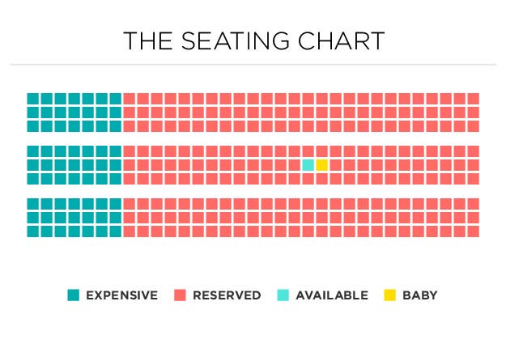506x348 pixels.
Task: Select reserved seat directly below baby seat
Action: [x=321, y=179]
